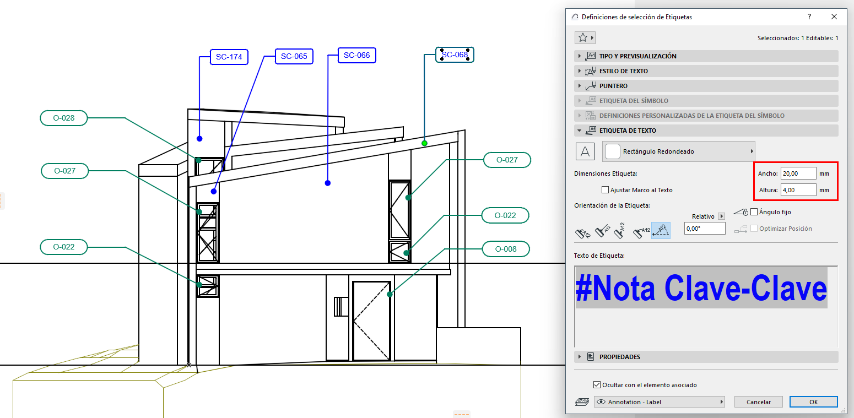Select the SC-066 label in the drawing
The width and height of the screenshot is (854, 418).
pyautogui.click(x=357, y=55)
